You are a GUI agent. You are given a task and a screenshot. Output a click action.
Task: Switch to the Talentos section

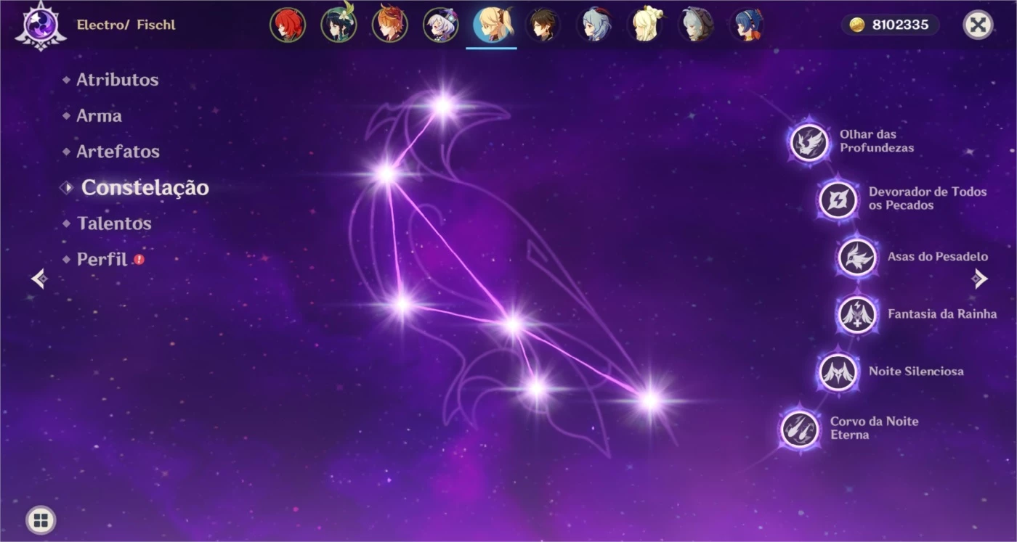[114, 223]
